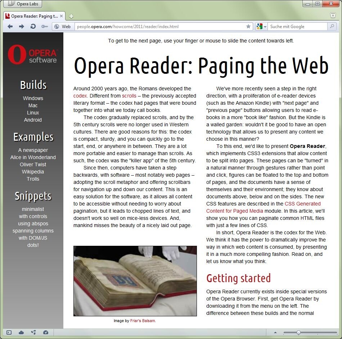This screenshot has height=339, width=342.
Task: Open the Linux build link
Action: (33, 113)
